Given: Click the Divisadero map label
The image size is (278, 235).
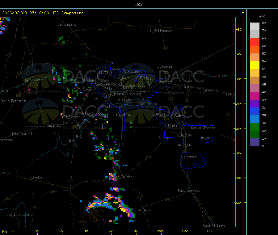Looking at the screenshot, I should tap(67, 24).
